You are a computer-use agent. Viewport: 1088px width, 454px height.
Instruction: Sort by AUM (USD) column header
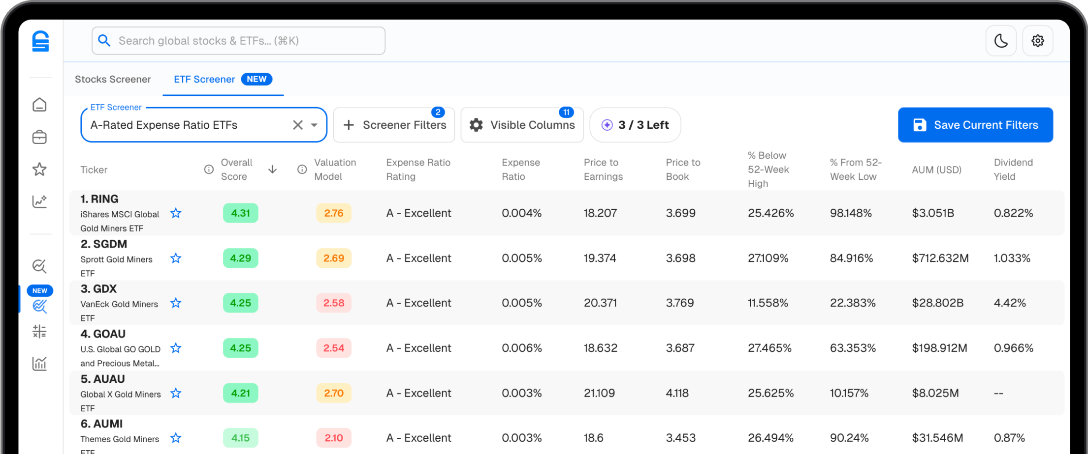(936, 170)
